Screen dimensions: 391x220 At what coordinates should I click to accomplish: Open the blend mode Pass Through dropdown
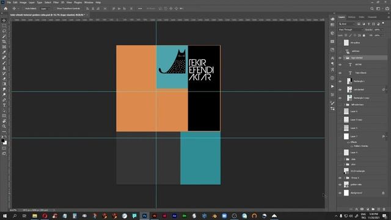(351, 30)
